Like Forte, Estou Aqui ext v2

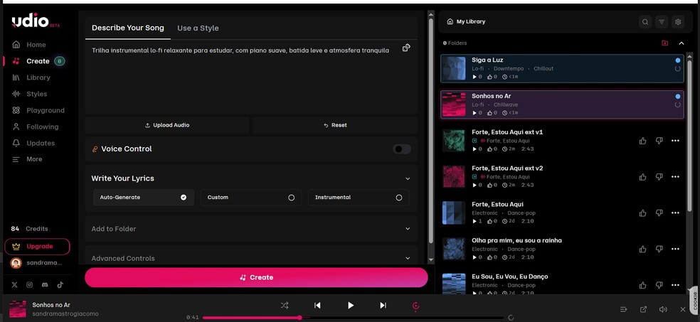point(642,177)
